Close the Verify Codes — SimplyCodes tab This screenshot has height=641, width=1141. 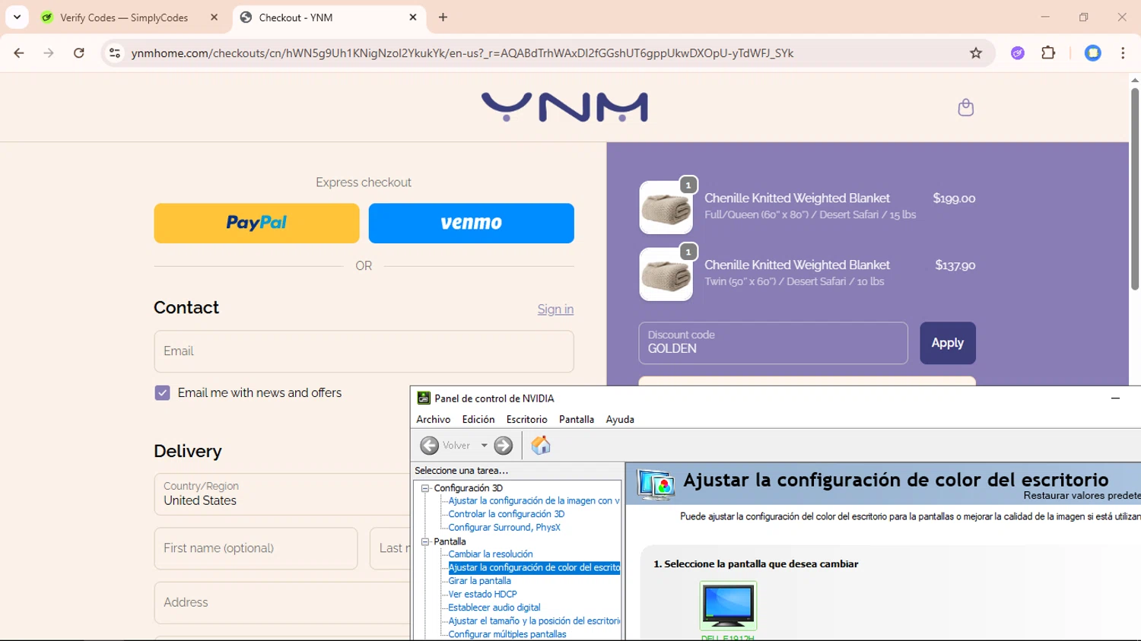point(214,17)
